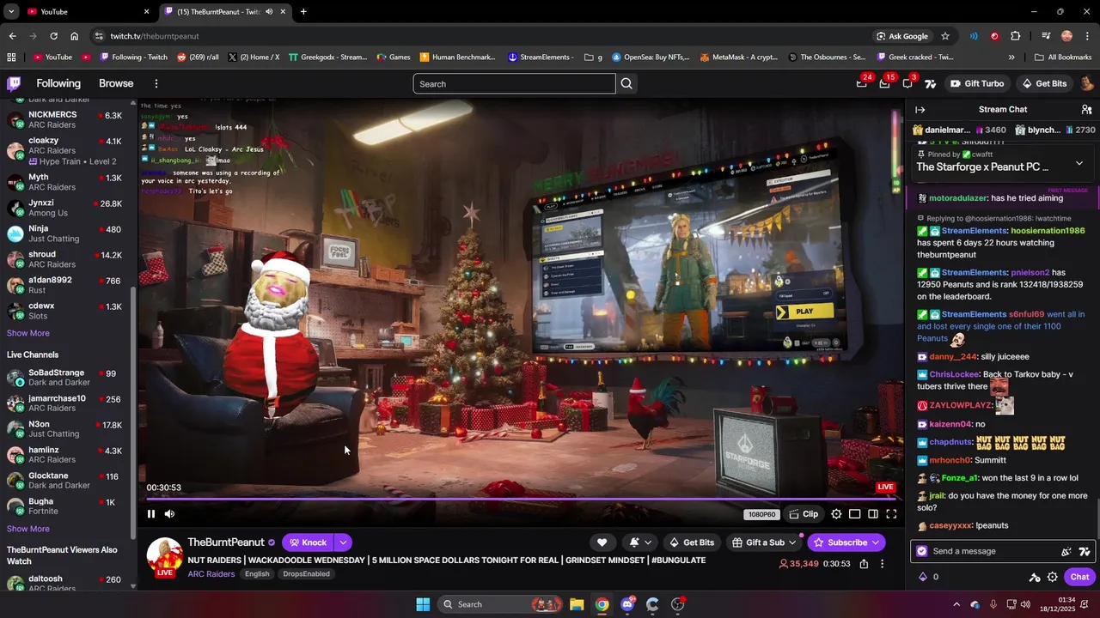
Task: Bookmark this page with star icon
Action: click(945, 36)
